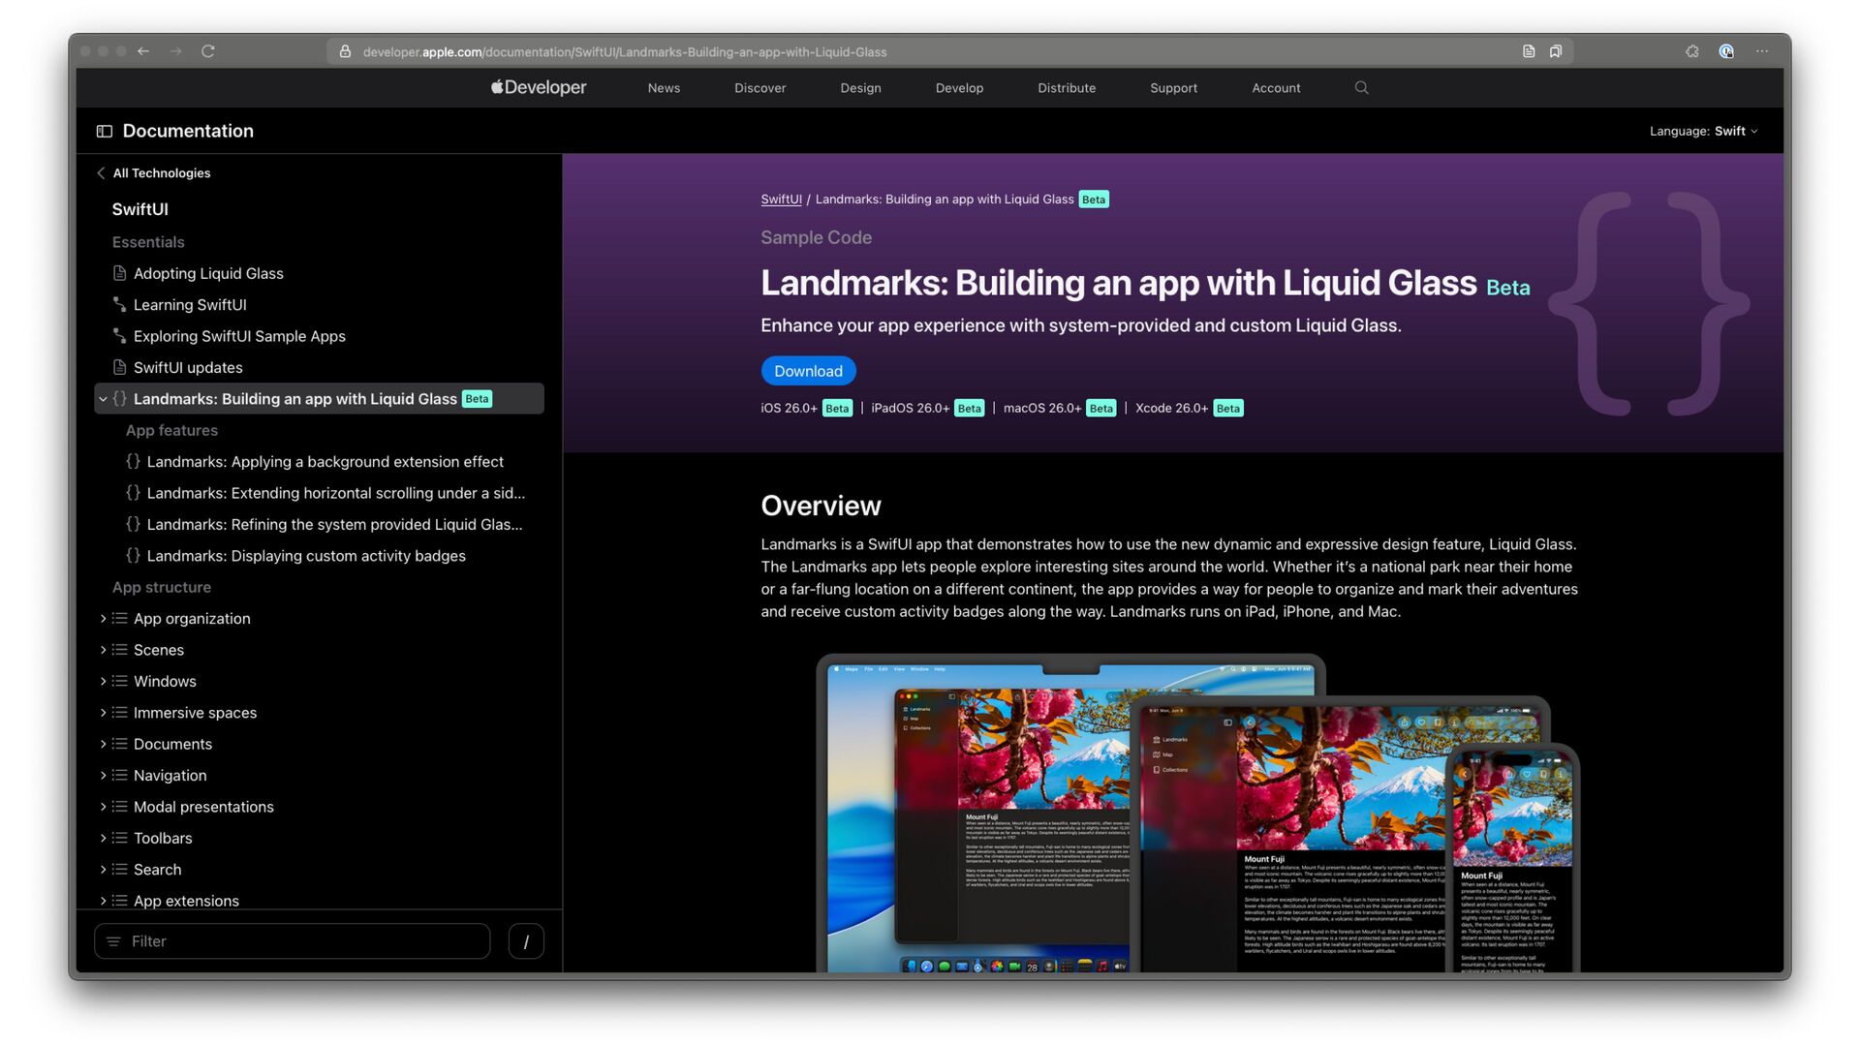Viewport: 1860px width, 1046px height.
Task: Click the document icon beside Adopting Liquid Glass
Action: coord(119,273)
